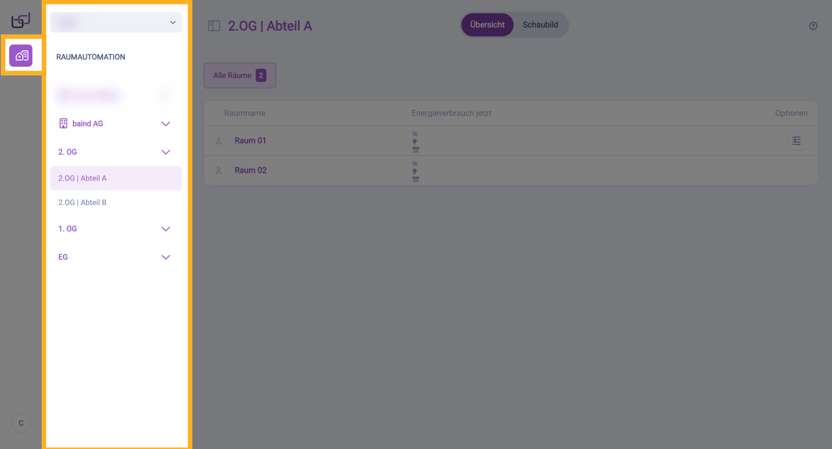Open the dropdown at top of sidebar
This screenshot has width=832, height=449.
coord(116,23)
